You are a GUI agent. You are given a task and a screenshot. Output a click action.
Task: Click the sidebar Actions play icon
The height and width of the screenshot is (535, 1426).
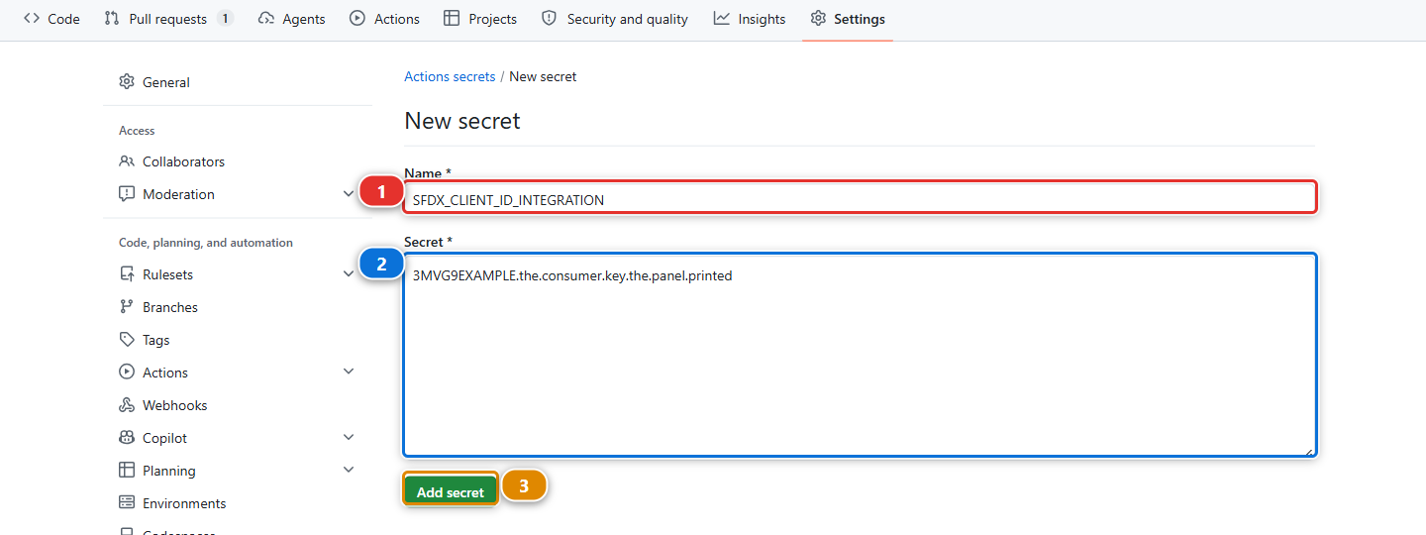click(x=127, y=373)
